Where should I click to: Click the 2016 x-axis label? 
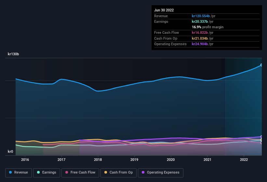25,160
